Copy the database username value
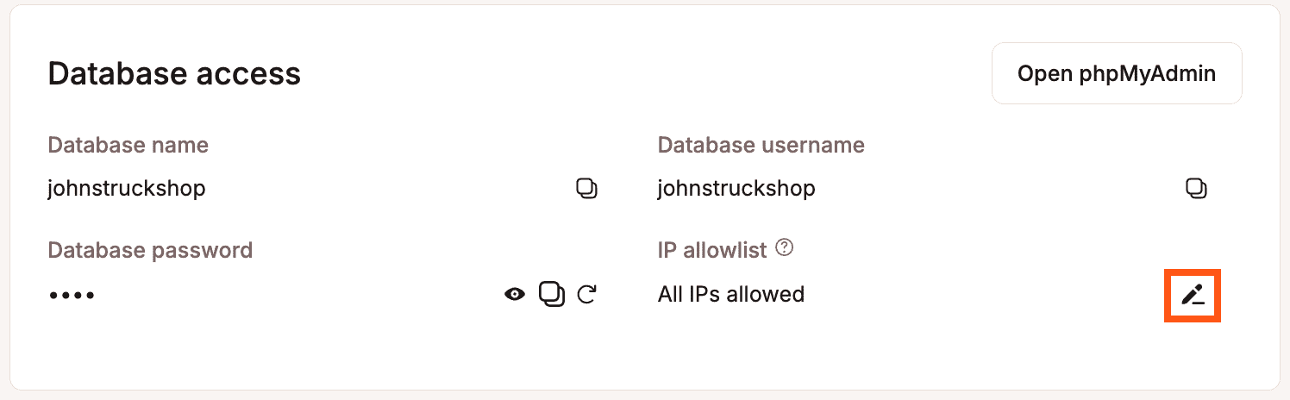The width and height of the screenshot is (1290, 400). click(x=1196, y=188)
